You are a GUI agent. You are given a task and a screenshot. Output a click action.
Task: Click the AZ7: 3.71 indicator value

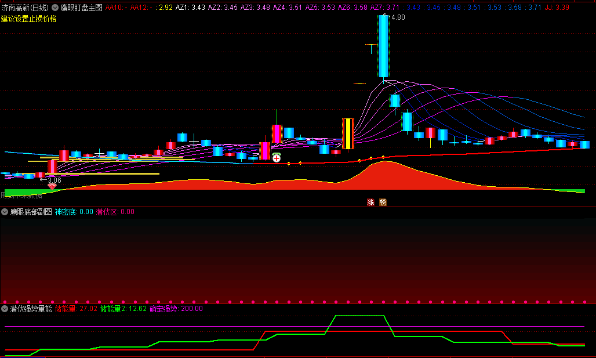[x=385, y=8]
